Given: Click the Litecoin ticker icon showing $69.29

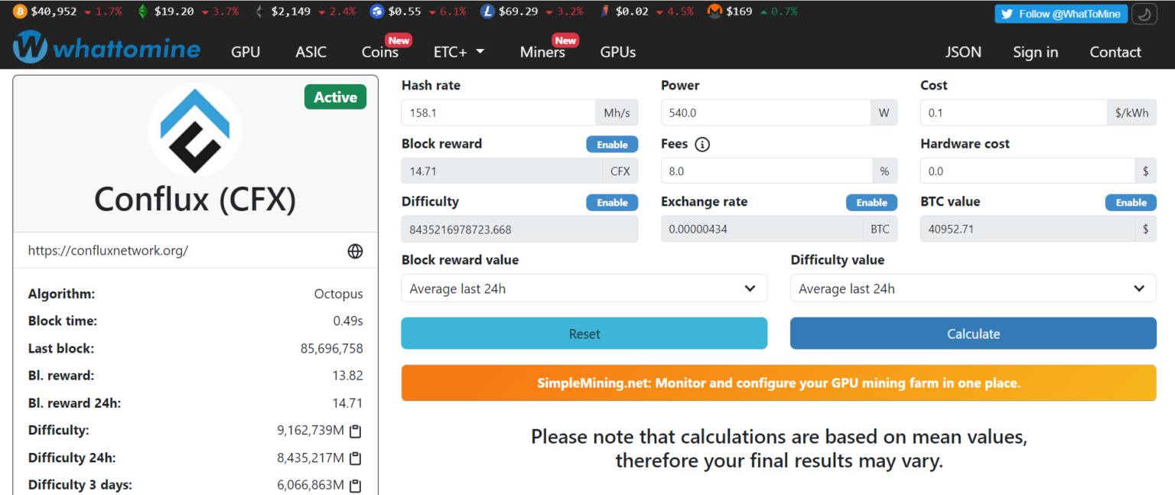Looking at the screenshot, I should 487,11.
